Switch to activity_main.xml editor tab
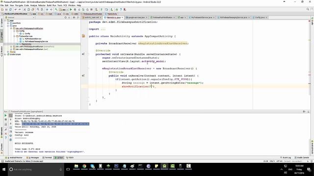Screen dimensions: 314x176 92,18
